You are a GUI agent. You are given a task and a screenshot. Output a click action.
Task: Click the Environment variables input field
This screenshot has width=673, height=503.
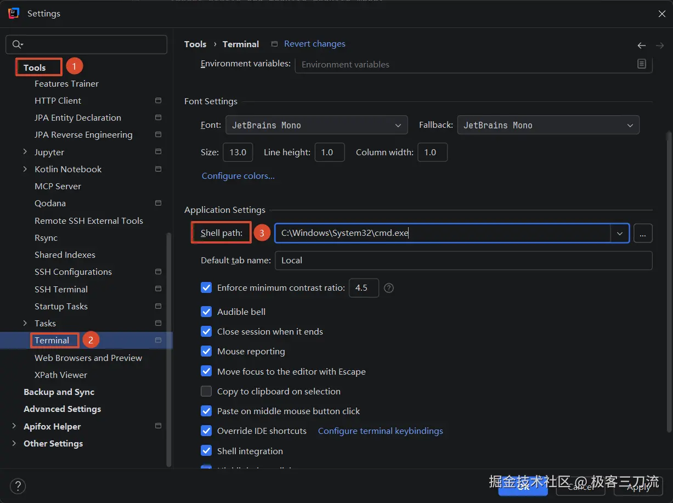[x=473, y=64]
